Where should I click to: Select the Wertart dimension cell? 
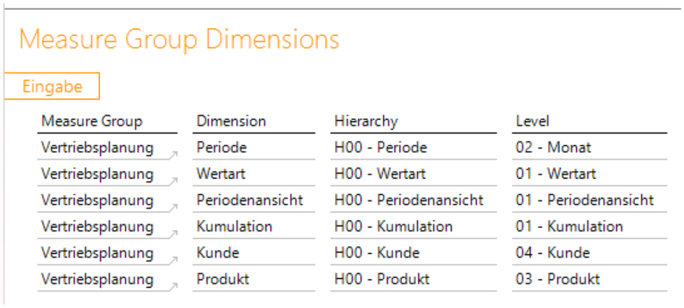221,174
